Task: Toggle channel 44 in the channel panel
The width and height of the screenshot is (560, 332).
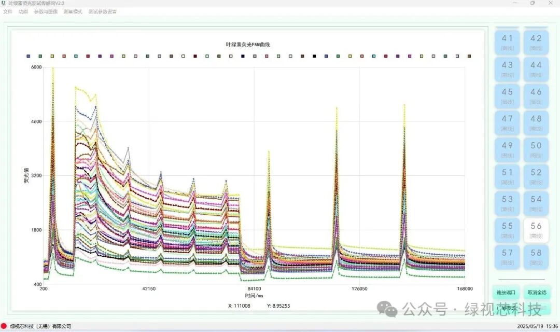Action: pyautogui.click(x=537, y=69)
